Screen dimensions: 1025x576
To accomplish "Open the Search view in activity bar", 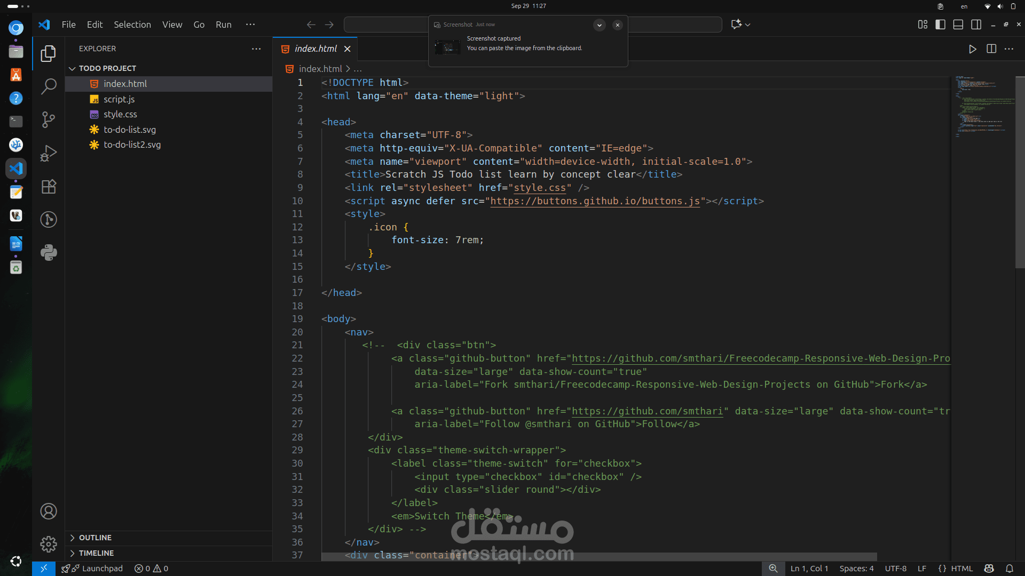I will tap(49, 86).
